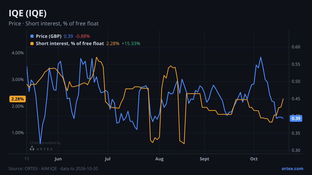Click the 0.55 right axis label
312x175 pixels.
[296, 64]
